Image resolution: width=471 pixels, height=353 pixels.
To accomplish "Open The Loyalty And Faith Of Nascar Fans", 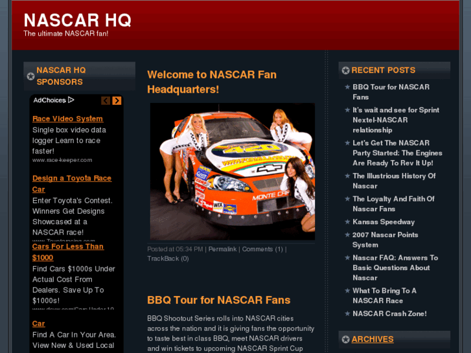I will (x=393, y=203).
